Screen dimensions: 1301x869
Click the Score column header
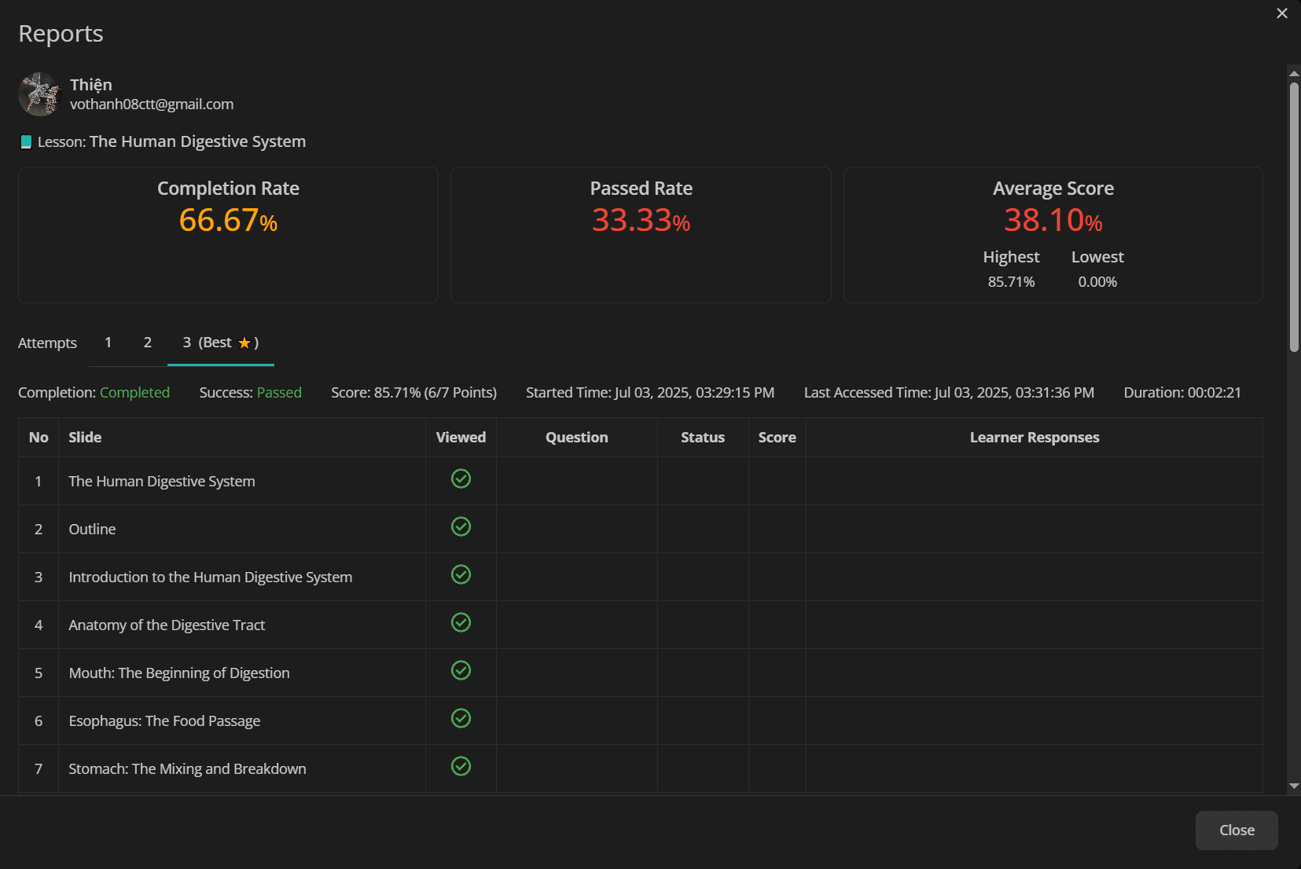coord(777,438)
